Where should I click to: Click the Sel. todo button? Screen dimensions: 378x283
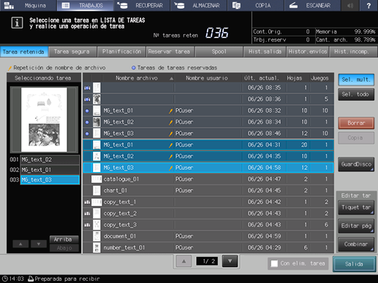(356, 94)
